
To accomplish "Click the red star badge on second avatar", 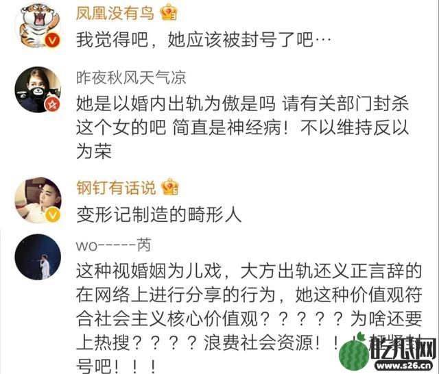I will 52,105.
